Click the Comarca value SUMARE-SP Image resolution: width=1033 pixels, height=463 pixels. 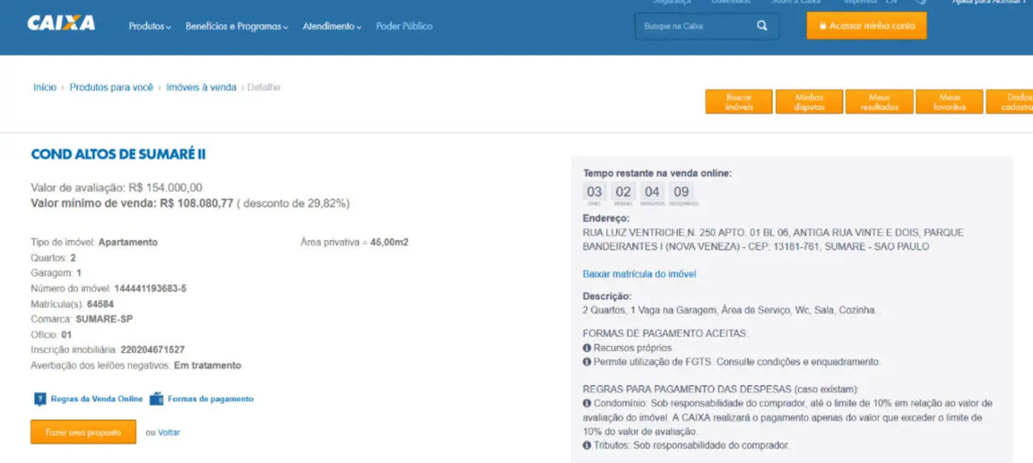104,319
